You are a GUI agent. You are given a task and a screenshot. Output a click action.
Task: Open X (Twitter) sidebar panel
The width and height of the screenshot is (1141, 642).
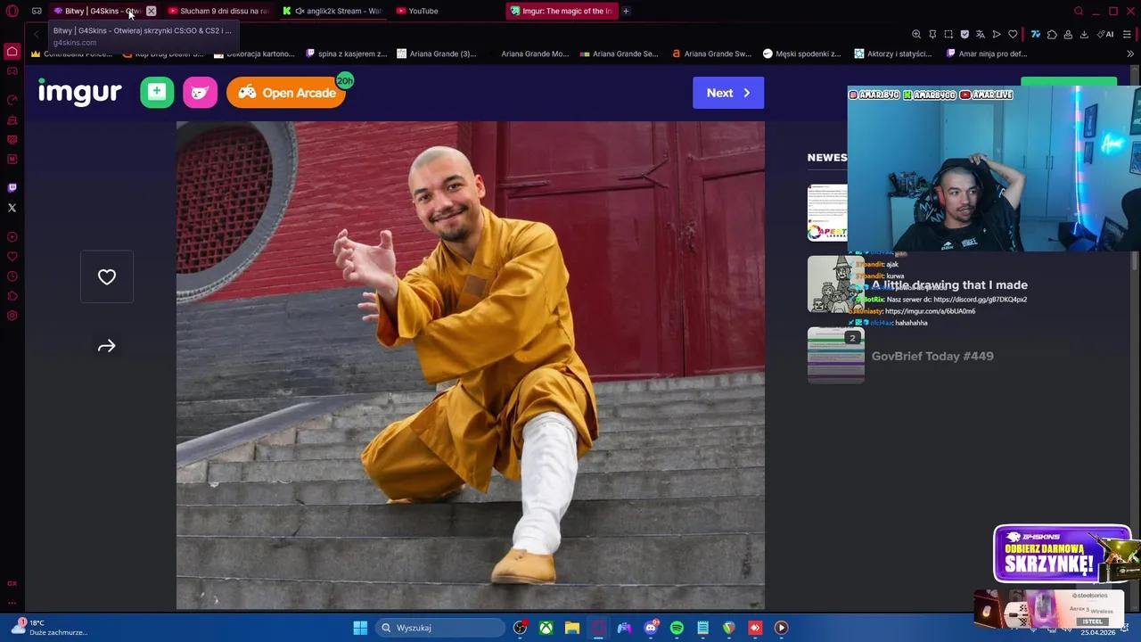coord(12,207)
